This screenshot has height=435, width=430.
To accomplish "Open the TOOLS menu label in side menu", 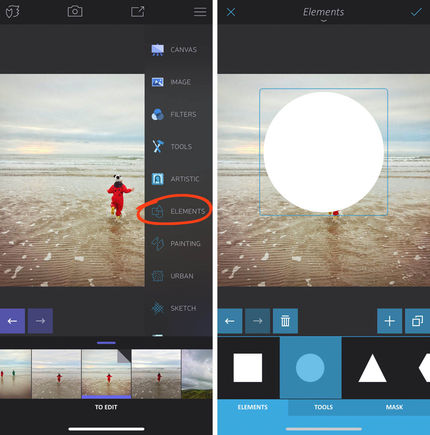I will pyautogui.click(x=181, y=147).
